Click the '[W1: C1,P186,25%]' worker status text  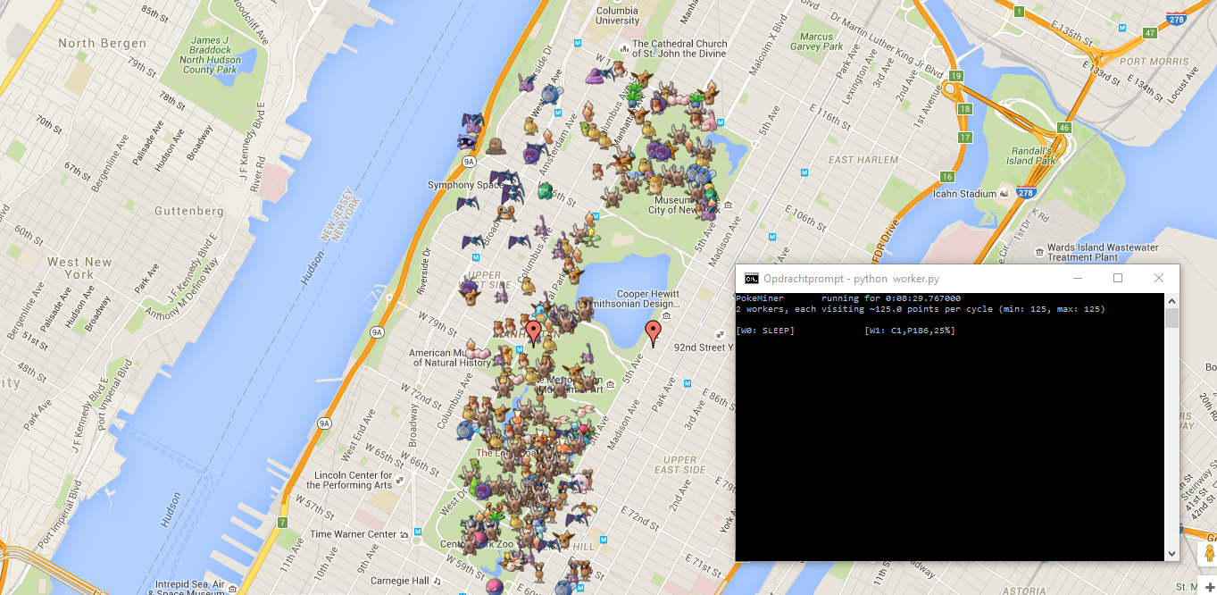(910, 331)
